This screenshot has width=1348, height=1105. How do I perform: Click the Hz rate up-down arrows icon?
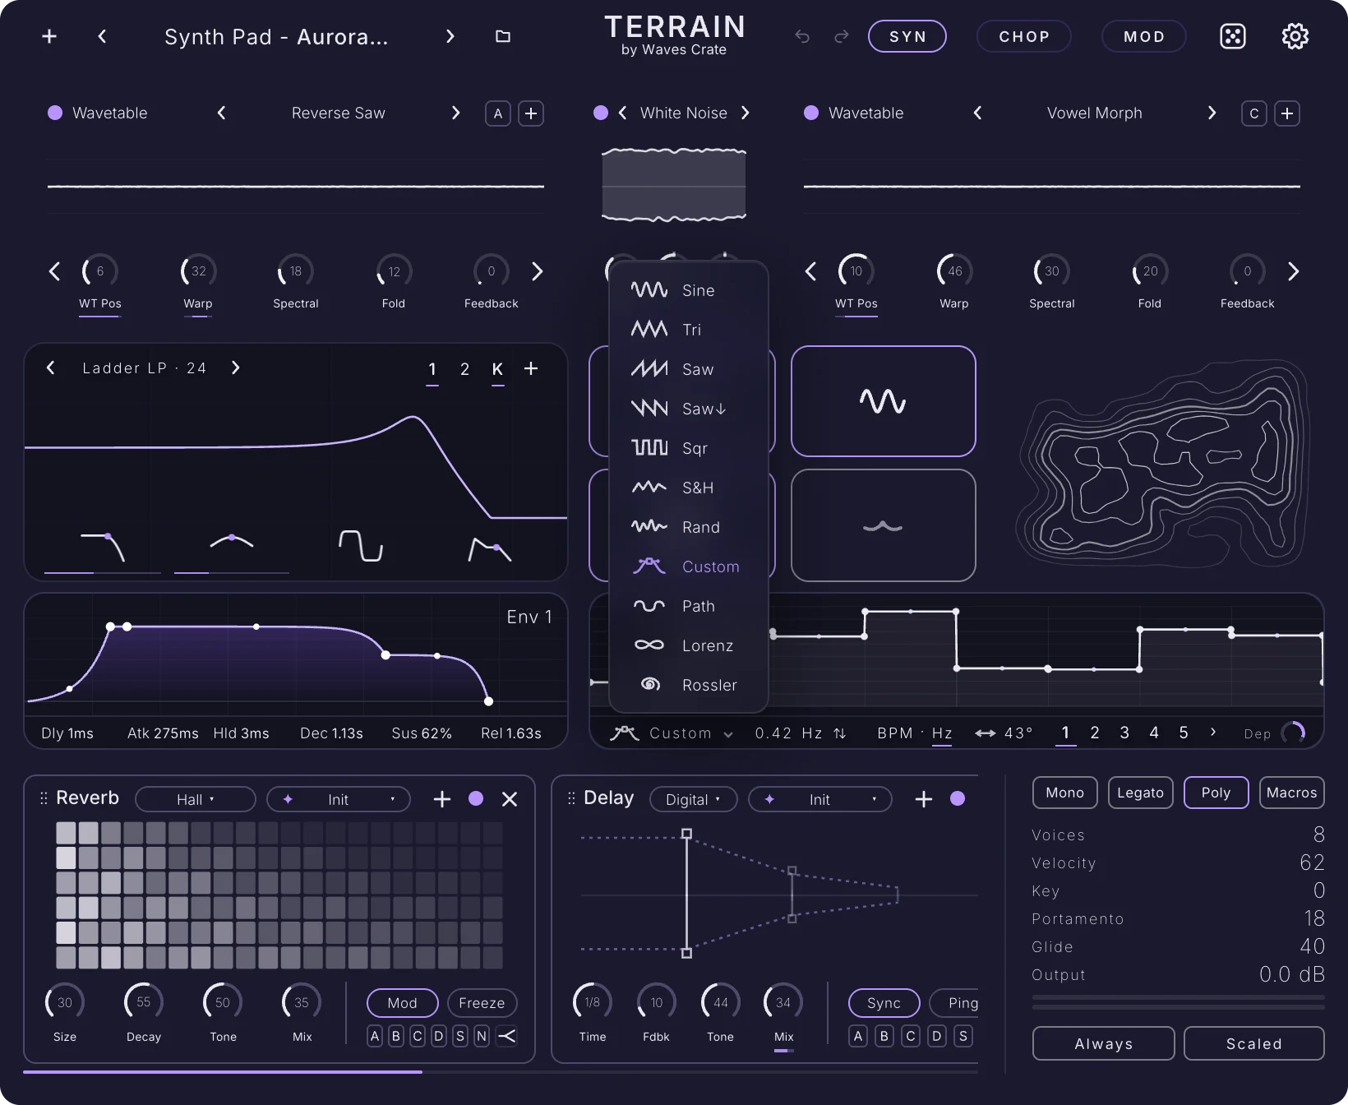tap(840, 733)
